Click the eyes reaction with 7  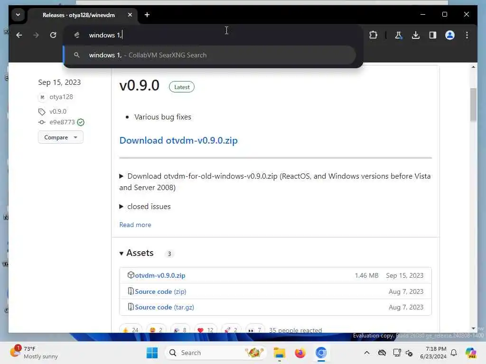[x=256, y=330]
